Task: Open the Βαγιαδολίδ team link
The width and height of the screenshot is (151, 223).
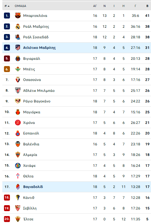Action: pos(33,187)
